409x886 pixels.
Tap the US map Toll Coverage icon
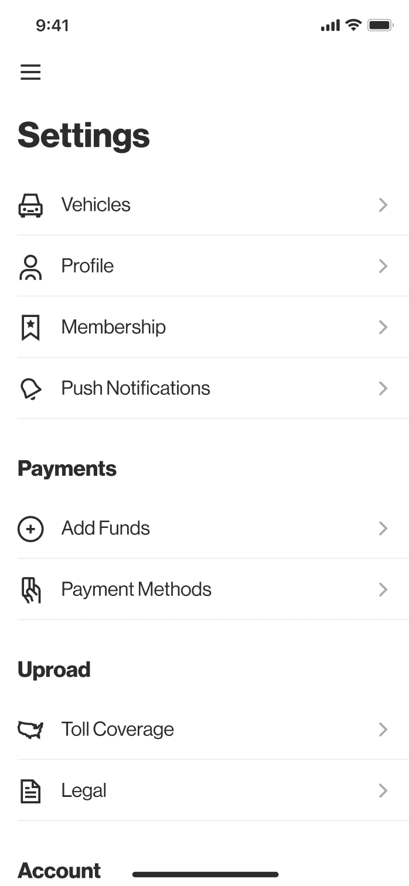[x=30, y=730]
